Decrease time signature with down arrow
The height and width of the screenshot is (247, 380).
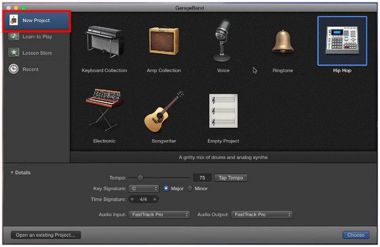tap(132, 199)
